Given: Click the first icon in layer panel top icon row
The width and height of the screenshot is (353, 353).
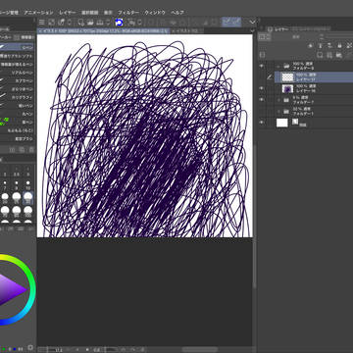Looking at the screenshot, I should (310, 46).
